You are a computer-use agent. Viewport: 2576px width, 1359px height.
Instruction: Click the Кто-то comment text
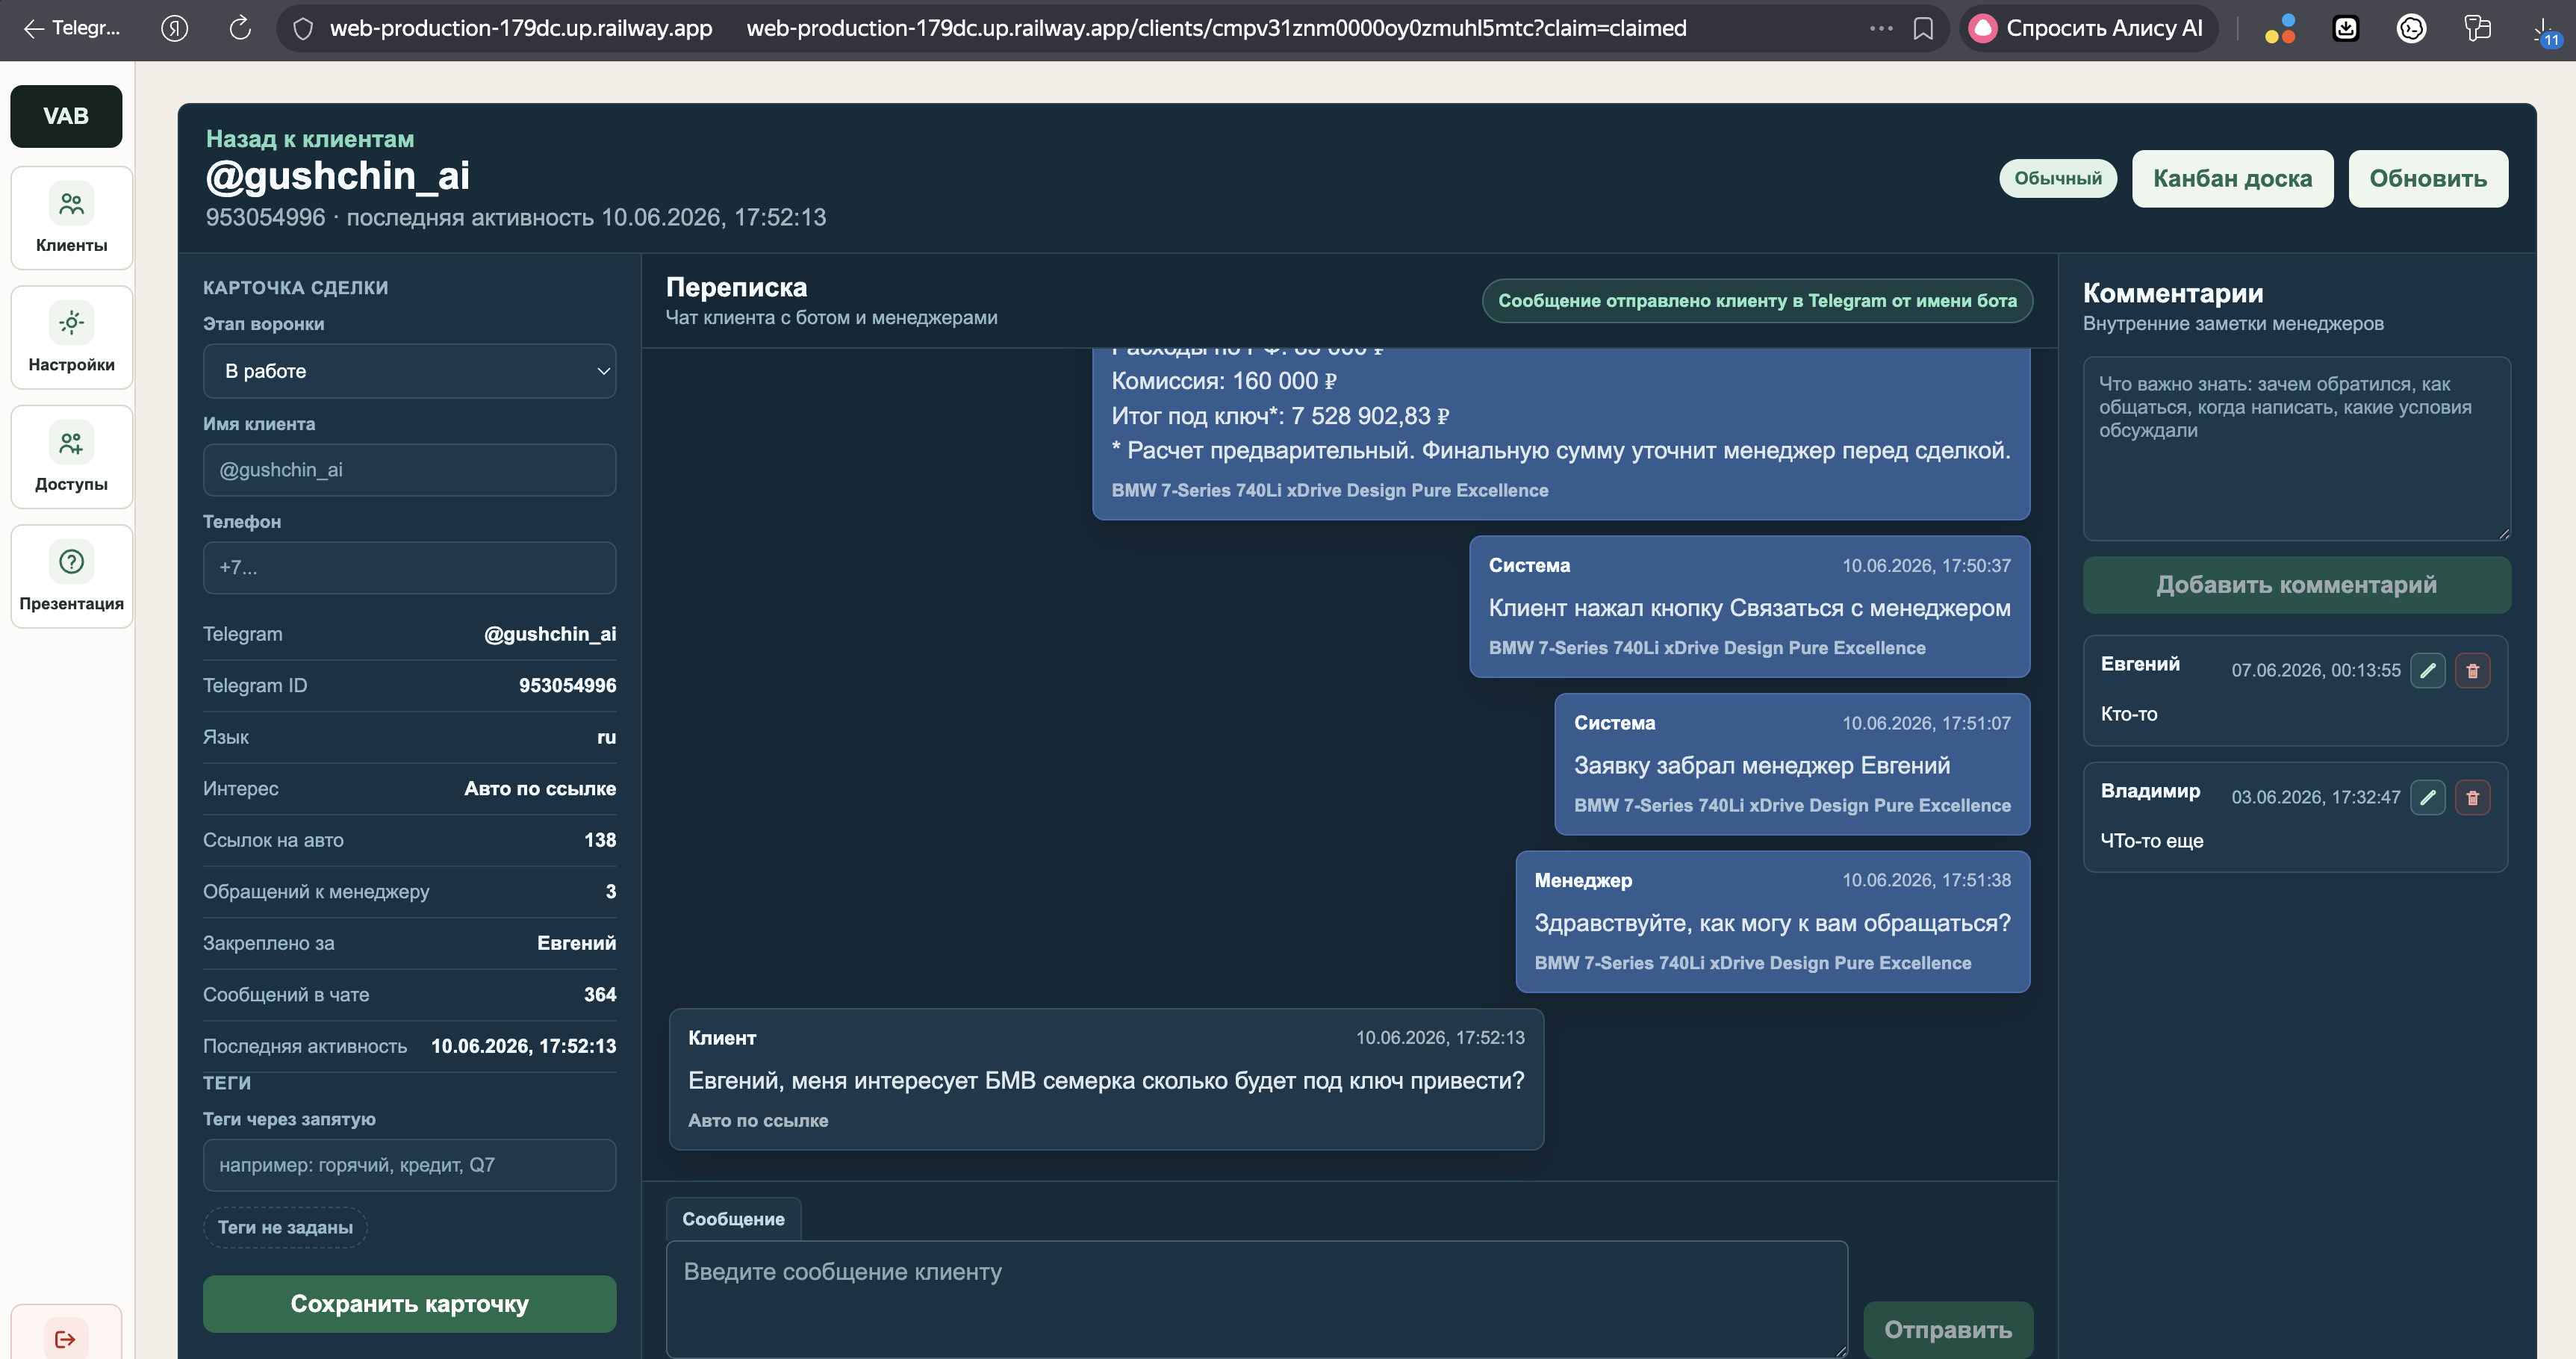pyautogui.click(x=2128, y=714)
